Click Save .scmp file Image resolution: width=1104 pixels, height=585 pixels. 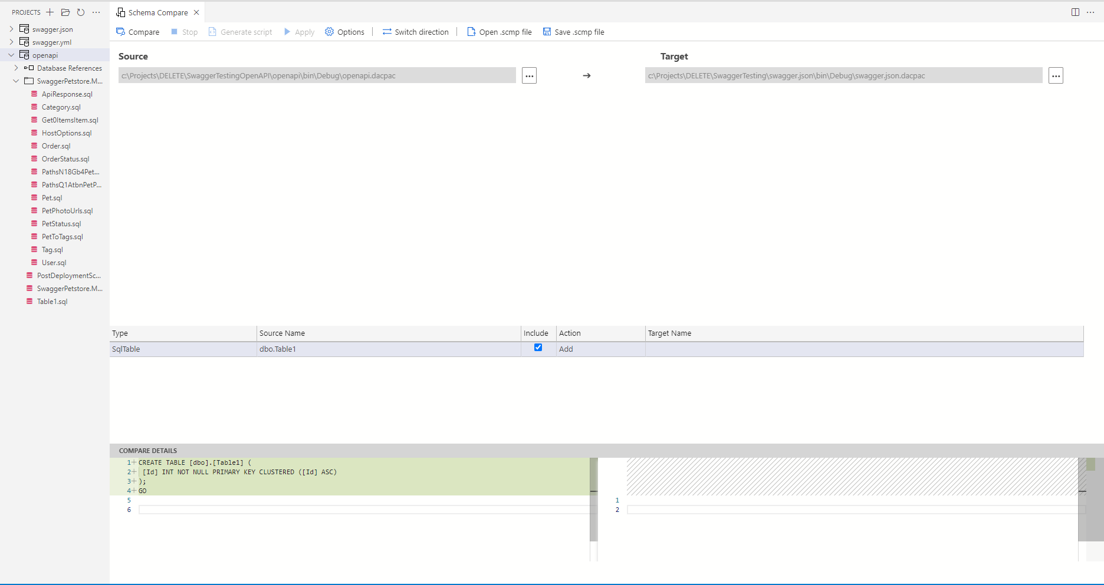click(x=573, y=32)
